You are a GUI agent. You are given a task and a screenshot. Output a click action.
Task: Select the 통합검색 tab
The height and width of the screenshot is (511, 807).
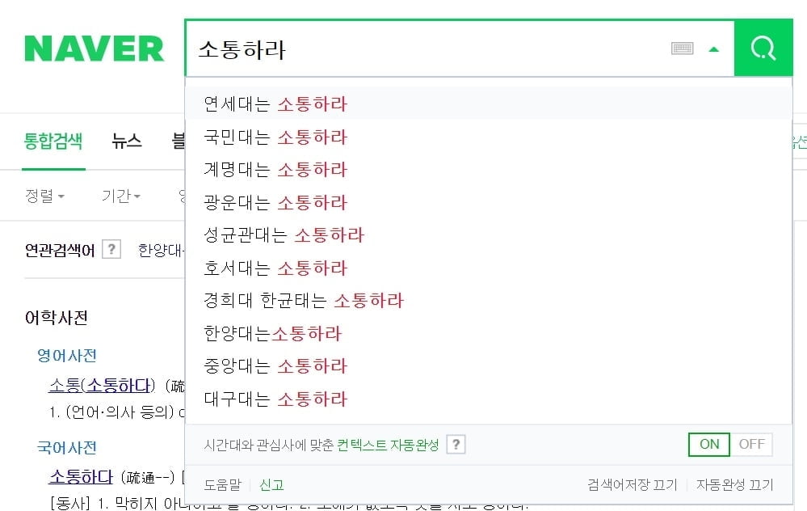(53, 141)
